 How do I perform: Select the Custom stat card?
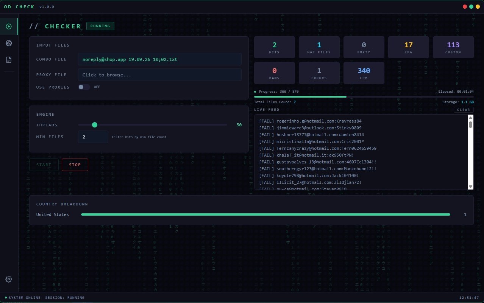(453, 47)
